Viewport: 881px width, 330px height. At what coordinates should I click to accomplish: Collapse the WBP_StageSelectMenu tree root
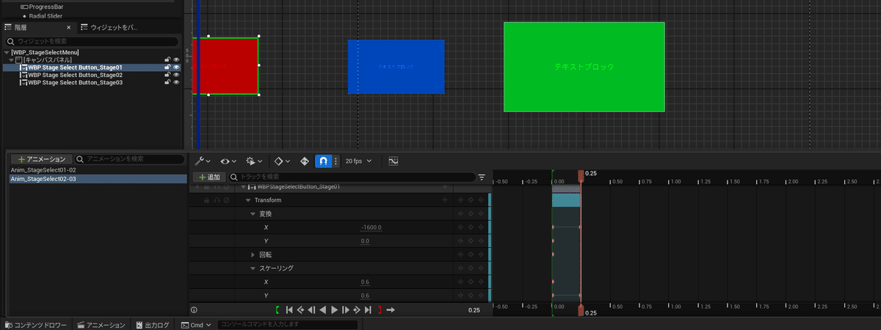(x=7, y=52)
